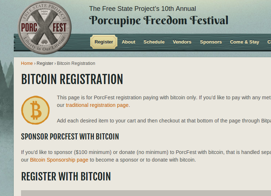Screen dimensions: 271x196
Task: Click the gray panel below Register With Bitcoin
Action: 146,193
